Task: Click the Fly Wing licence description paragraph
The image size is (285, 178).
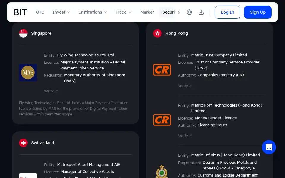Action: (x=74, y=109)
